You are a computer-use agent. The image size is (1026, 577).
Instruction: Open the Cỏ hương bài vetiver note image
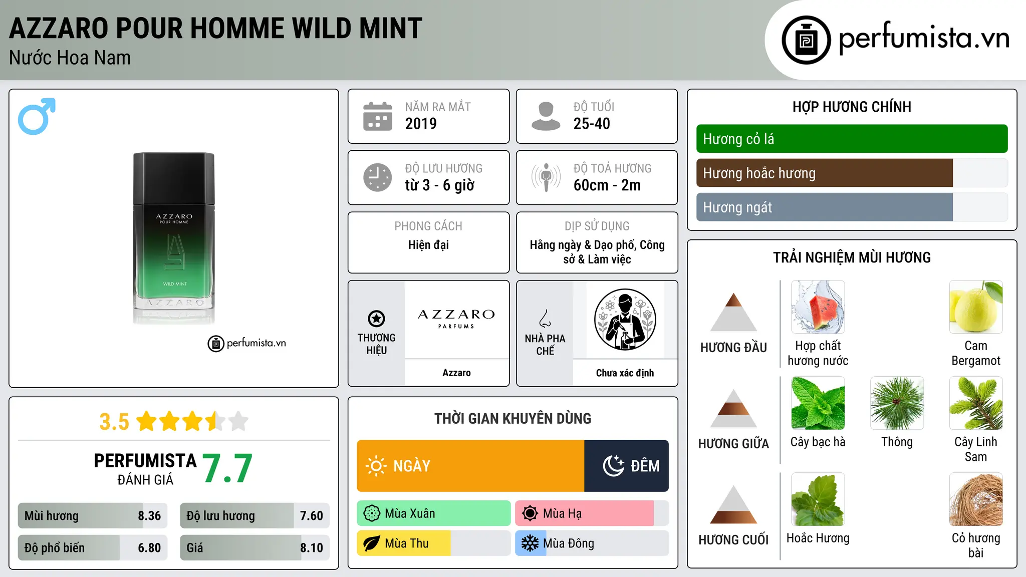[976, 499]
